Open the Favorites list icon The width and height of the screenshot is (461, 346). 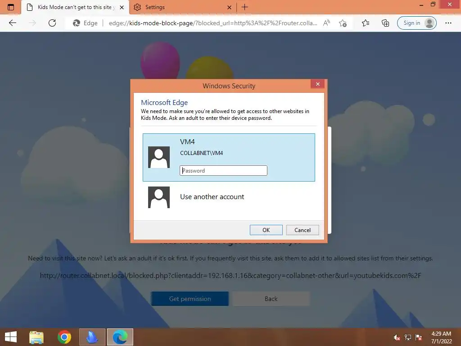point(366,23)
